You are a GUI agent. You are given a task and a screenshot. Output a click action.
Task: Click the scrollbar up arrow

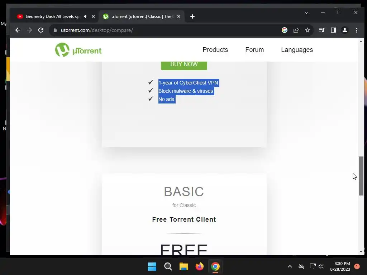(x=361, y=41)
